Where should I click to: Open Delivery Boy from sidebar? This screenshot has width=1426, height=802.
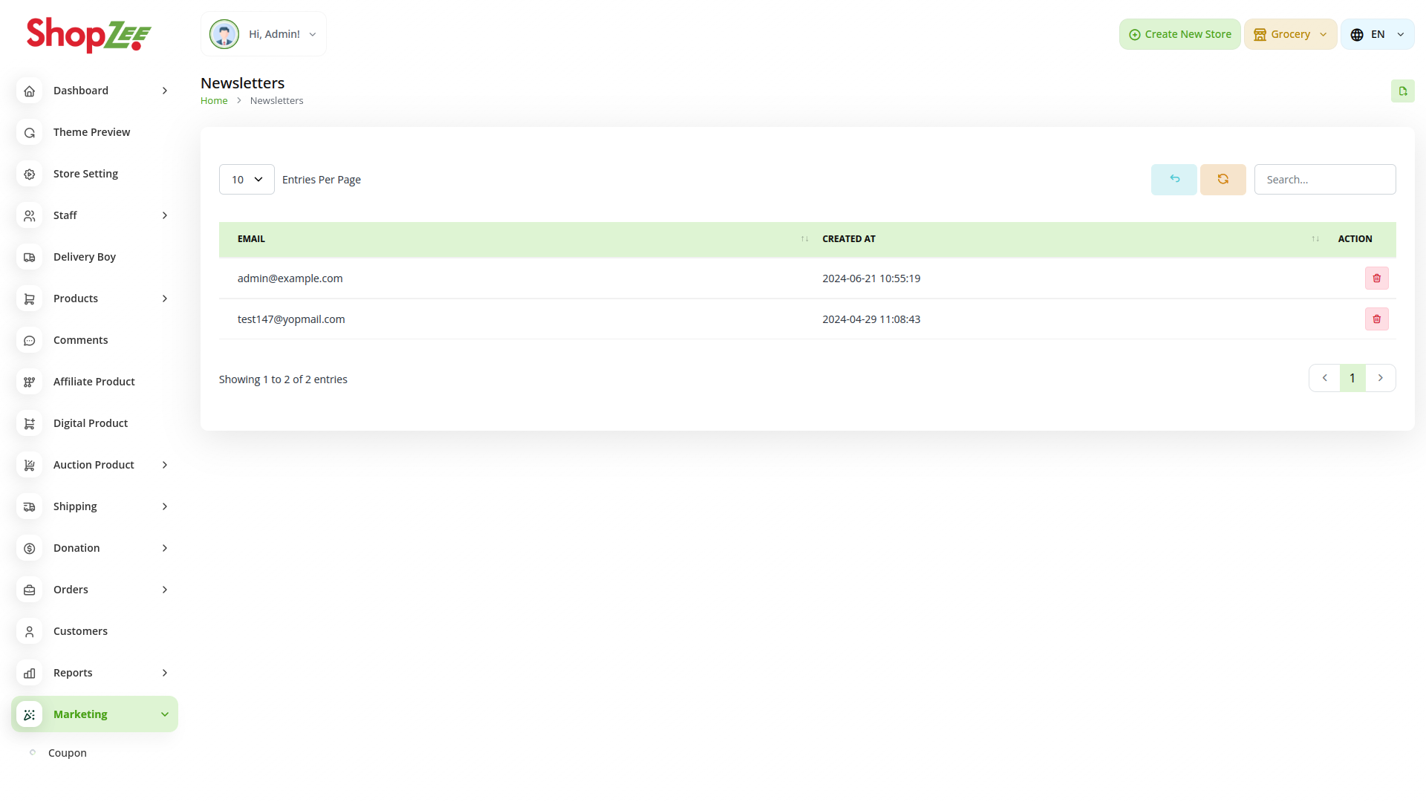[x=84, y=257]
